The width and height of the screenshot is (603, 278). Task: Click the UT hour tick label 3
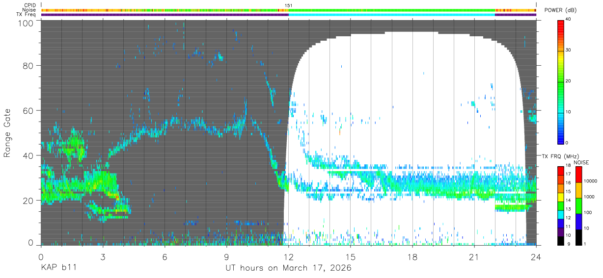pyautogui.click(x=103, y=256)
